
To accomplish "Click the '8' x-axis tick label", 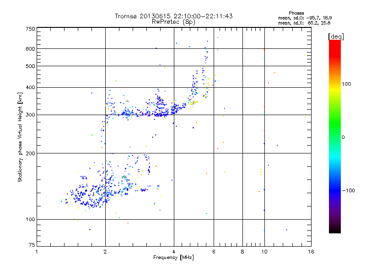I will coord(242,252).
